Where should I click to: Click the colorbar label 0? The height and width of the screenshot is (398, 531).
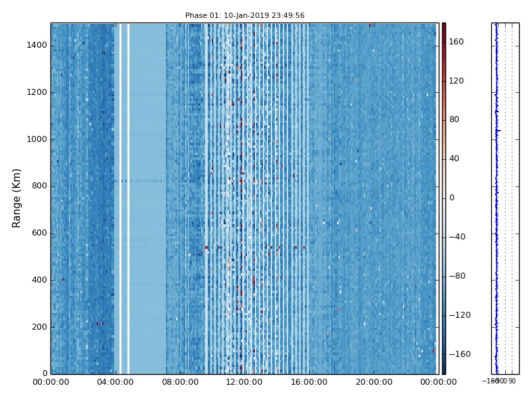pyautogui.click(x=452, y=198)
